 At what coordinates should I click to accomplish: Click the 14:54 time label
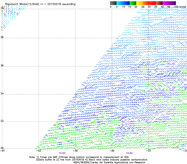[x=129, y=153]
